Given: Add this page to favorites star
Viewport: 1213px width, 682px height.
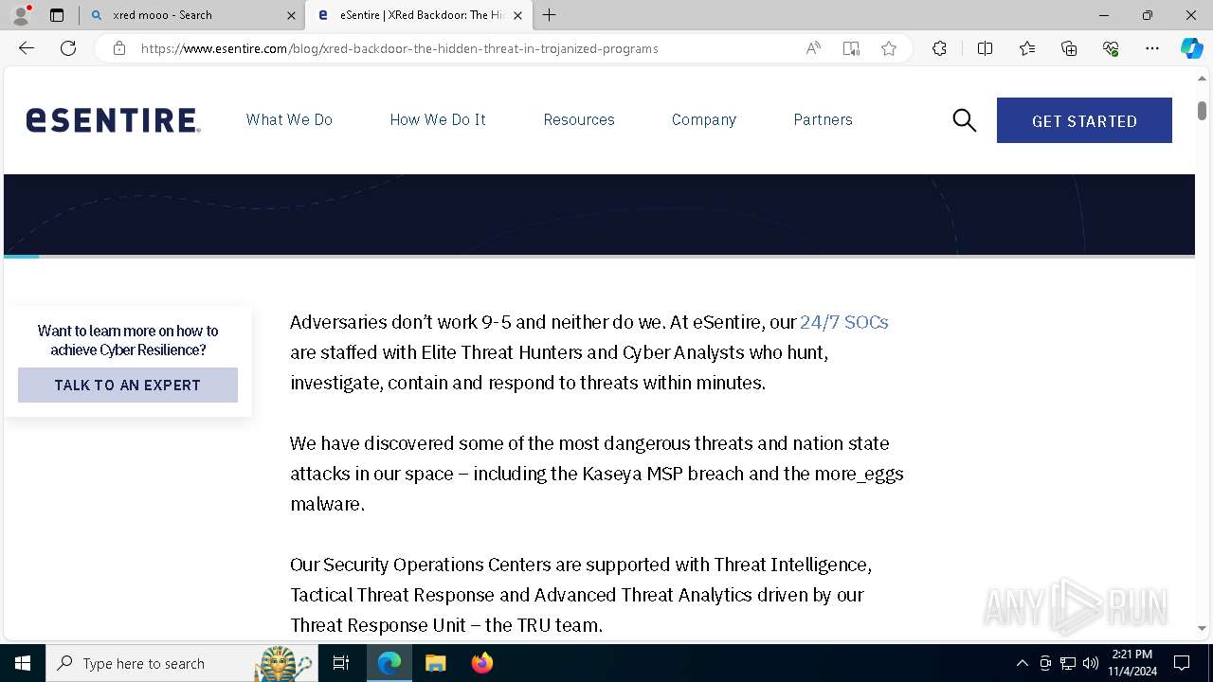Looking at the screenshot, I should tap(889, 48).
